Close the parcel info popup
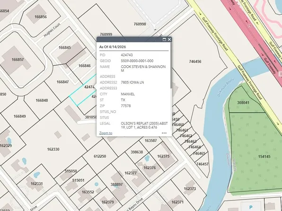 pos(169,39)
